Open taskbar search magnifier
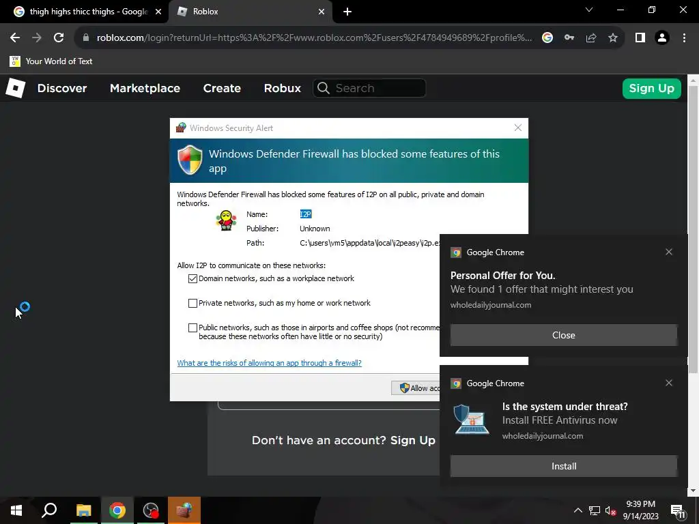699x524 pixels. [x=49, y=510]
